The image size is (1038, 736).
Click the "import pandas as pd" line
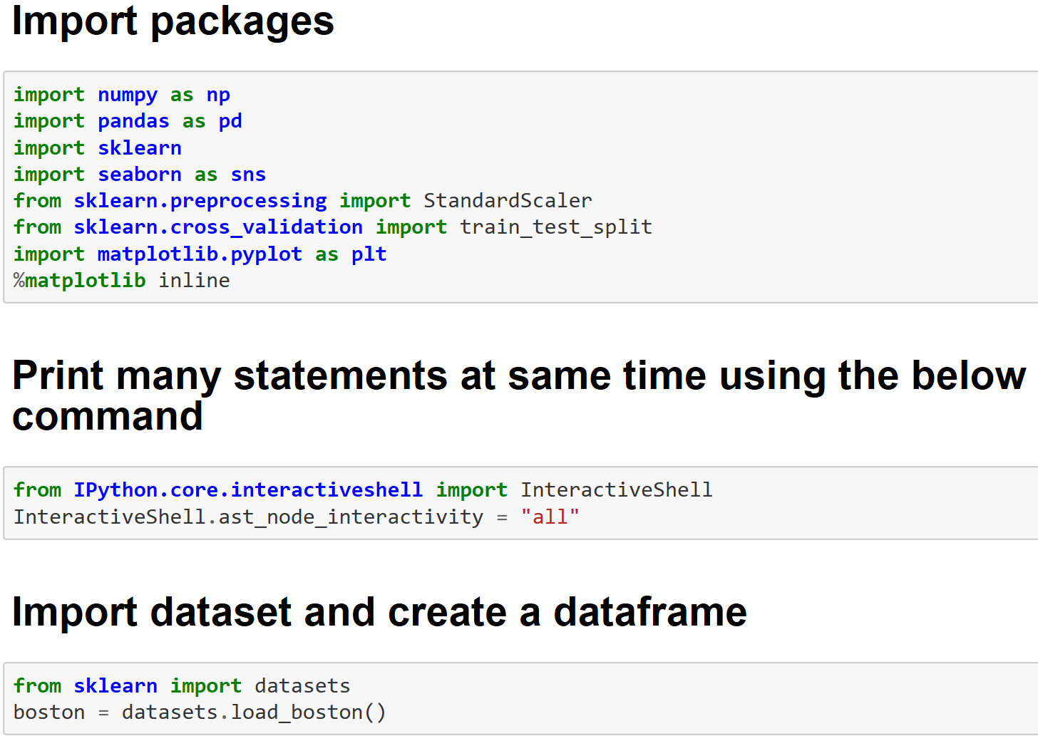pyautogui.click(x=128, y=121)
